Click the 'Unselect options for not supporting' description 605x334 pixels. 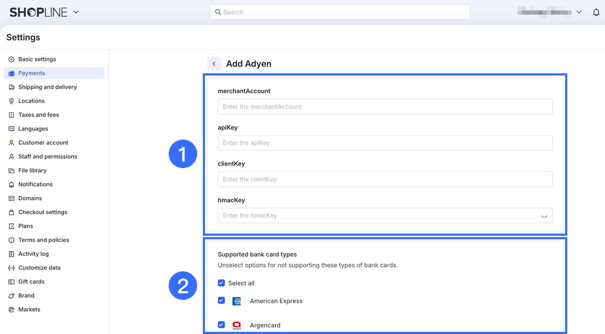pyautogui.click(x=308, y=265)
